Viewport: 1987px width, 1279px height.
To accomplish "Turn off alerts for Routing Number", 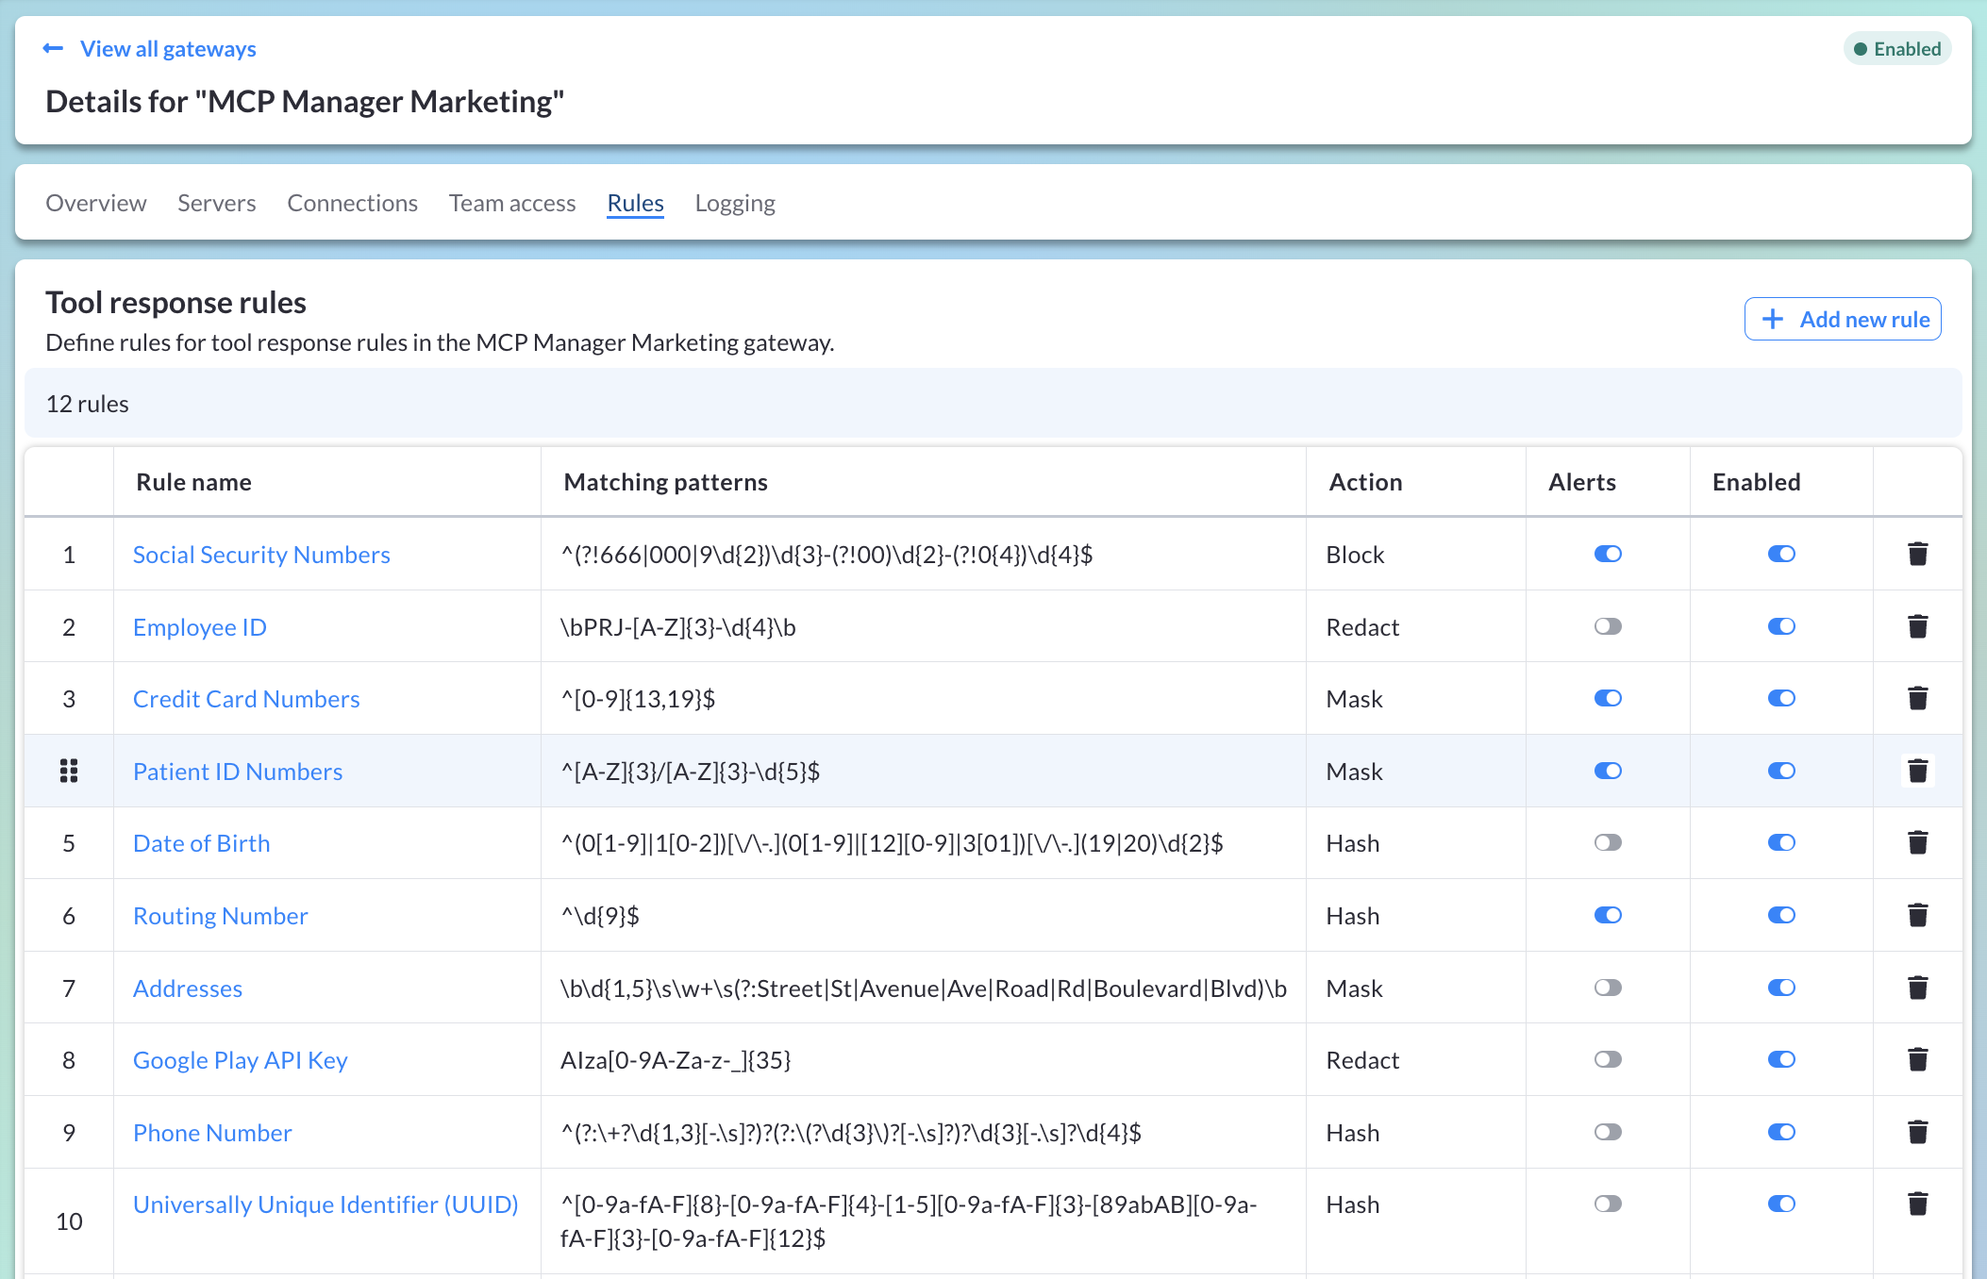I will click(1607, 915).
